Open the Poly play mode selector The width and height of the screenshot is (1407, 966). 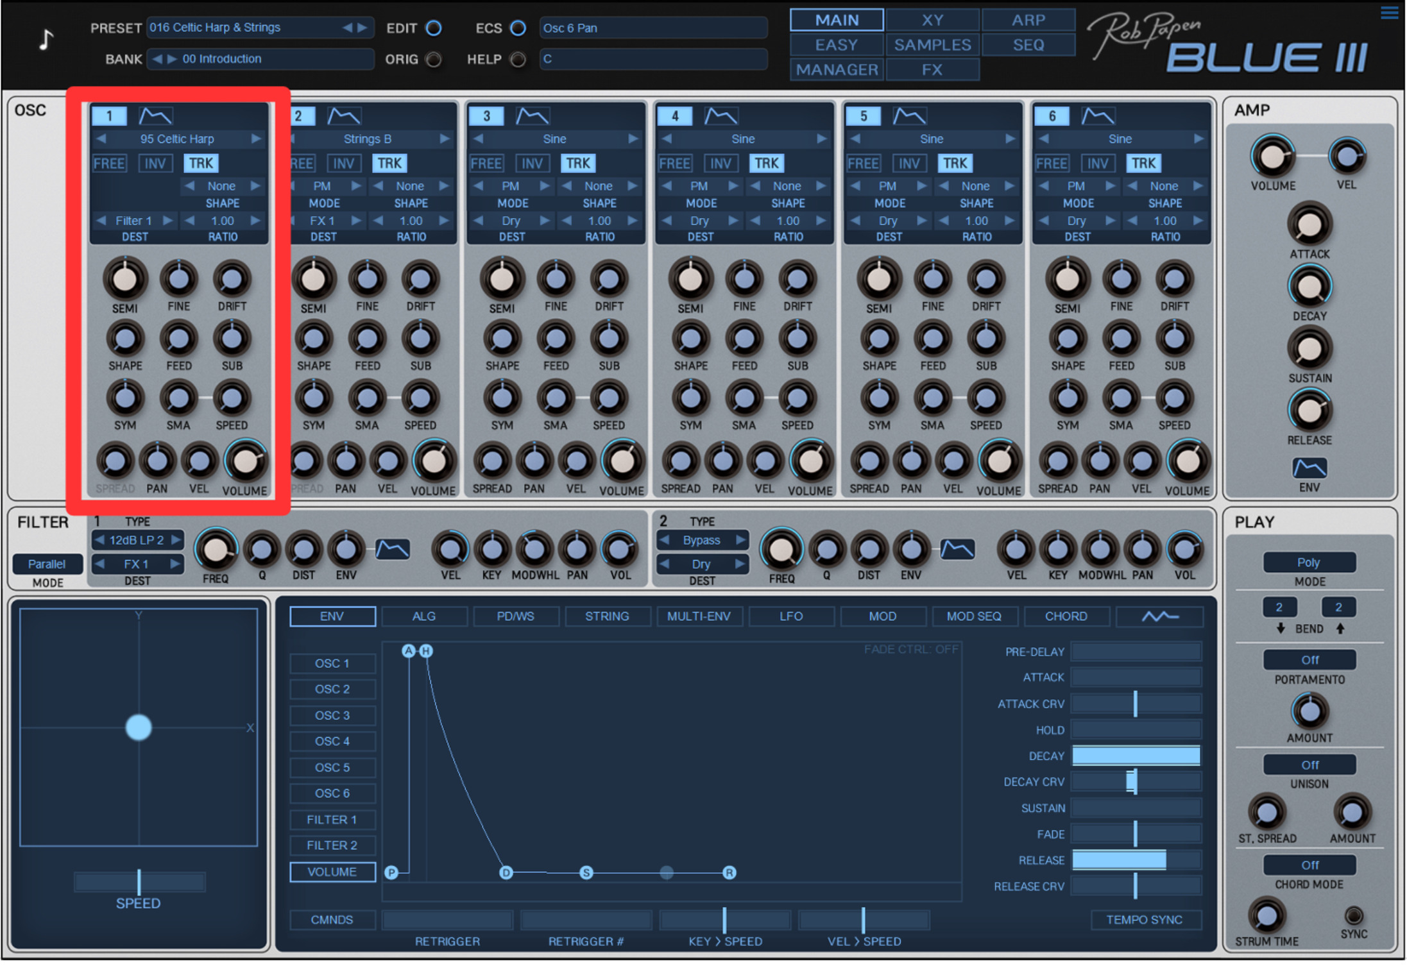pyautogui.click(x=1309, y=563)
